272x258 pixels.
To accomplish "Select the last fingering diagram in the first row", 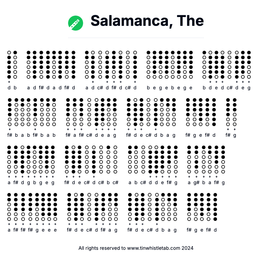I will coord(249,64).
